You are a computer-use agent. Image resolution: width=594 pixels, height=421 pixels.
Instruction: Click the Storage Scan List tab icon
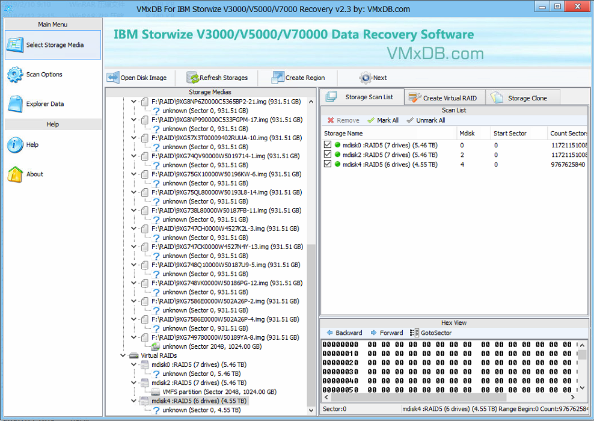coord(331,97)
